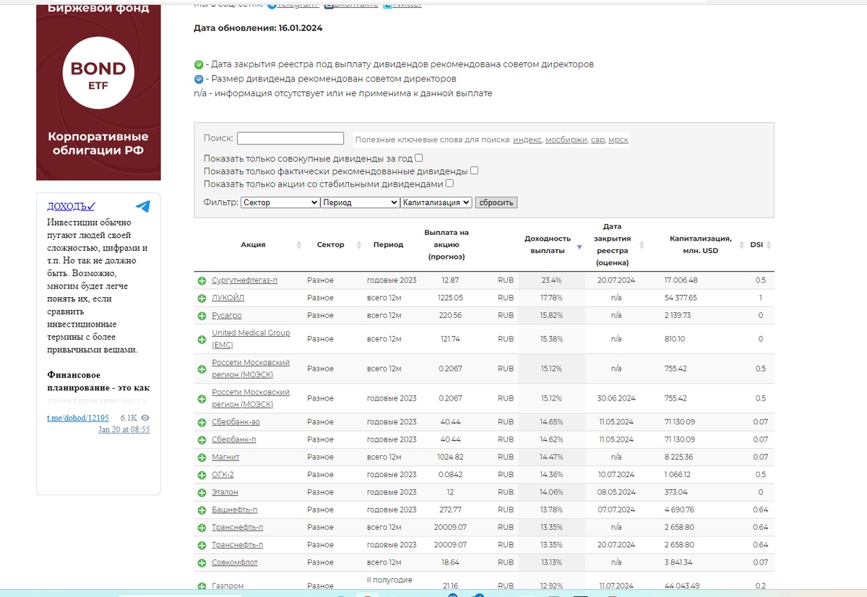
Task: Enable only stable dividend stocks checkbox
Action: (x=449, y=184)
